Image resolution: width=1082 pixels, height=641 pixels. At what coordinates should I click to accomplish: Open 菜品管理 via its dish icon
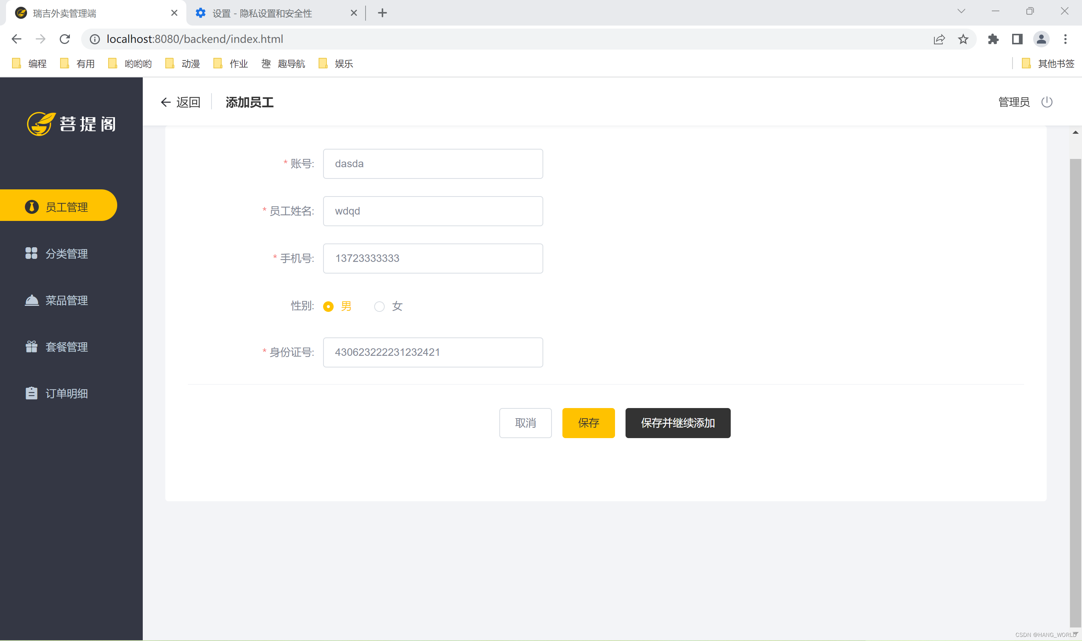pyautogui.click(x=32, y=300)
